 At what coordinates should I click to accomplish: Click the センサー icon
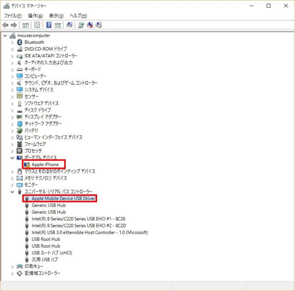19,96
